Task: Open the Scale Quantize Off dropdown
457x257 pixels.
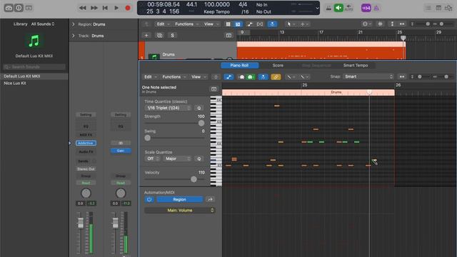Action: coord(152,158)
